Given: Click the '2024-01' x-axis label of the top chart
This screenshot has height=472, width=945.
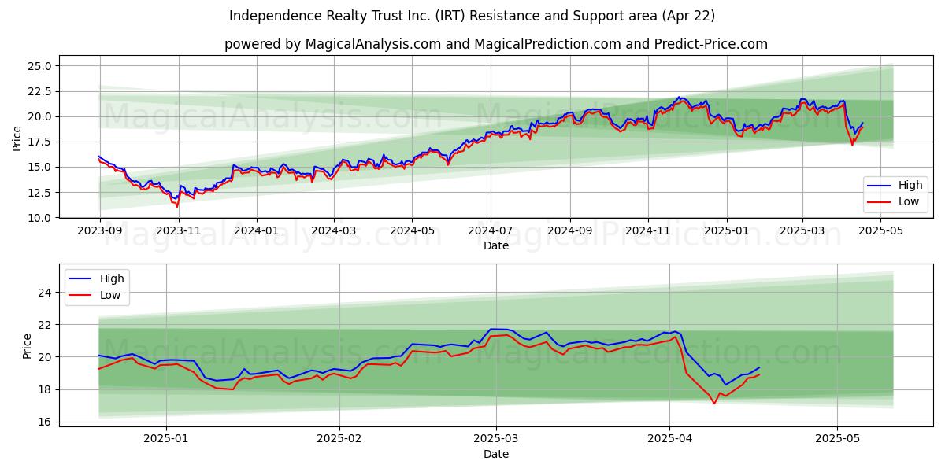Looking at the screenshot, I should click(x=257, y=231).
